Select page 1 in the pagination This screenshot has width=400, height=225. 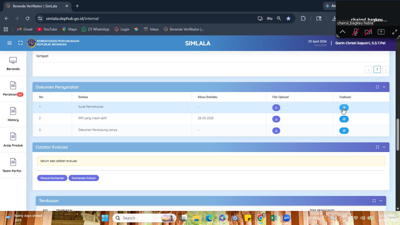click(377, 69)
